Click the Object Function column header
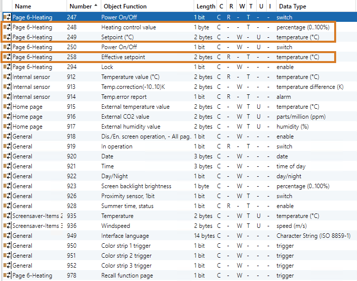The width and height of the screenshot is (357, 281). (x=124, y=6)
